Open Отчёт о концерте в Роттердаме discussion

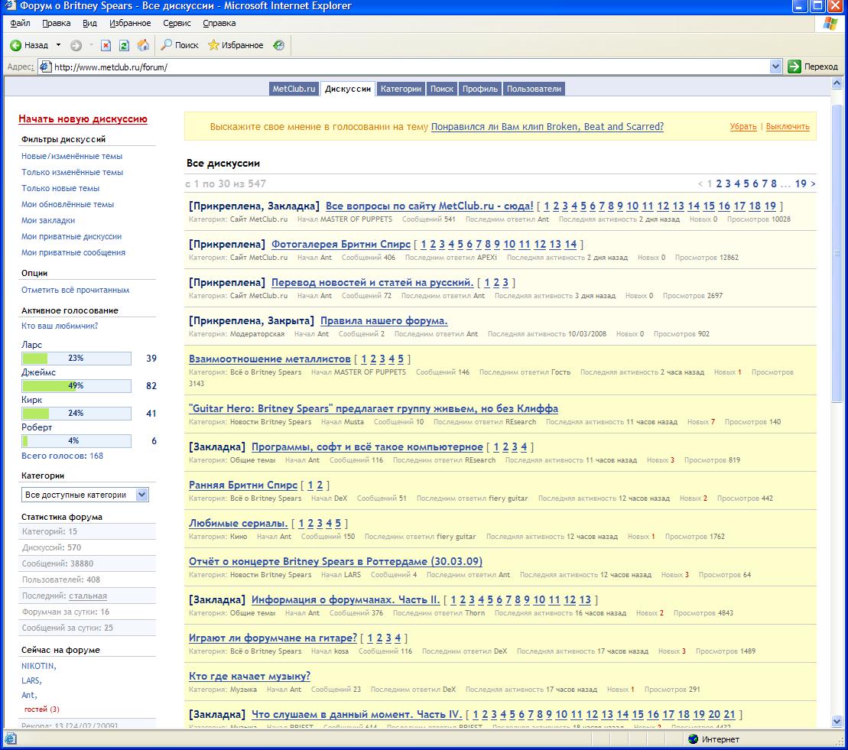pyautogui.click(x=336, y=561)
